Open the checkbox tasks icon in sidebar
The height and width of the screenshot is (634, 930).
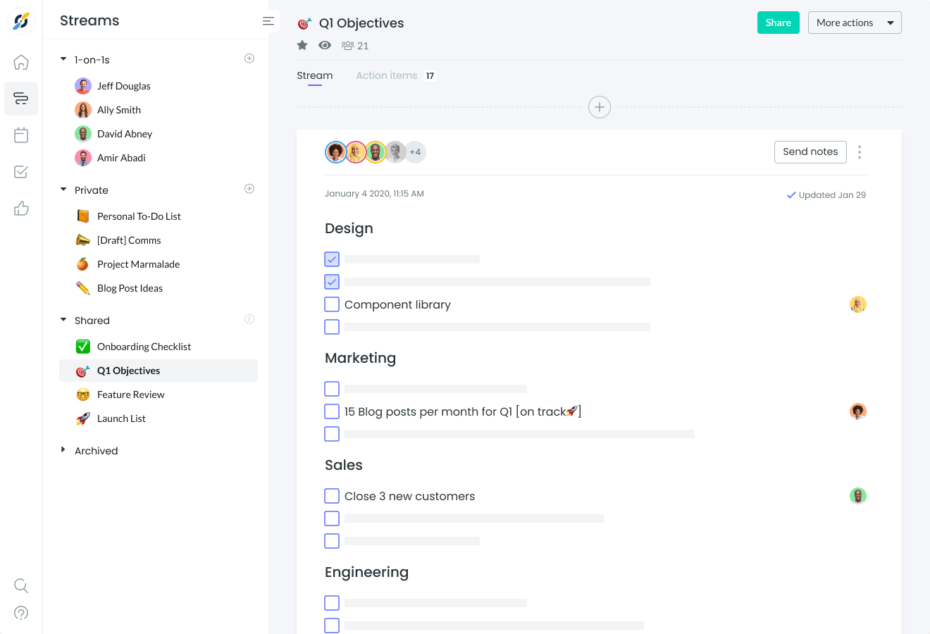21,172
